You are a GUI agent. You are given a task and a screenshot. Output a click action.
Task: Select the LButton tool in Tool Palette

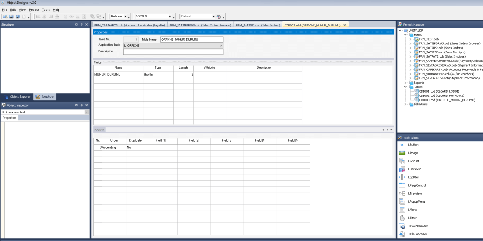pyautogui.click(x=413, y=145)
